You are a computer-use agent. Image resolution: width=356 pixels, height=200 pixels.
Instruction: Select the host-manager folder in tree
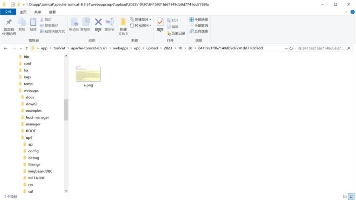(37, 117)
